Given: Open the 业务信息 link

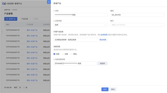Looking at the screenshot, I should pos(104,35).
